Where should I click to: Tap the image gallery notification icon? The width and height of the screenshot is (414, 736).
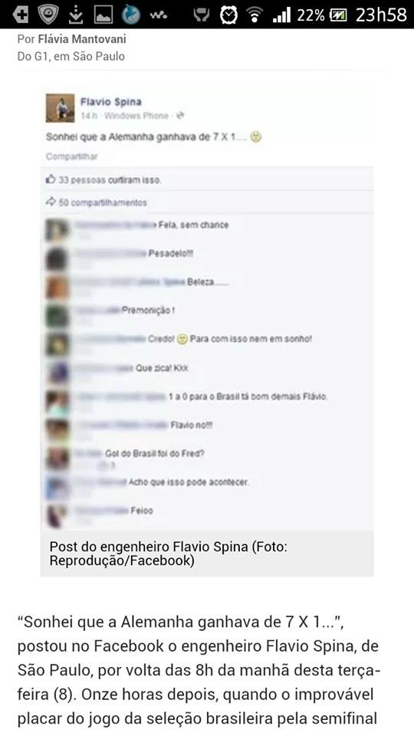coord(103,15)
